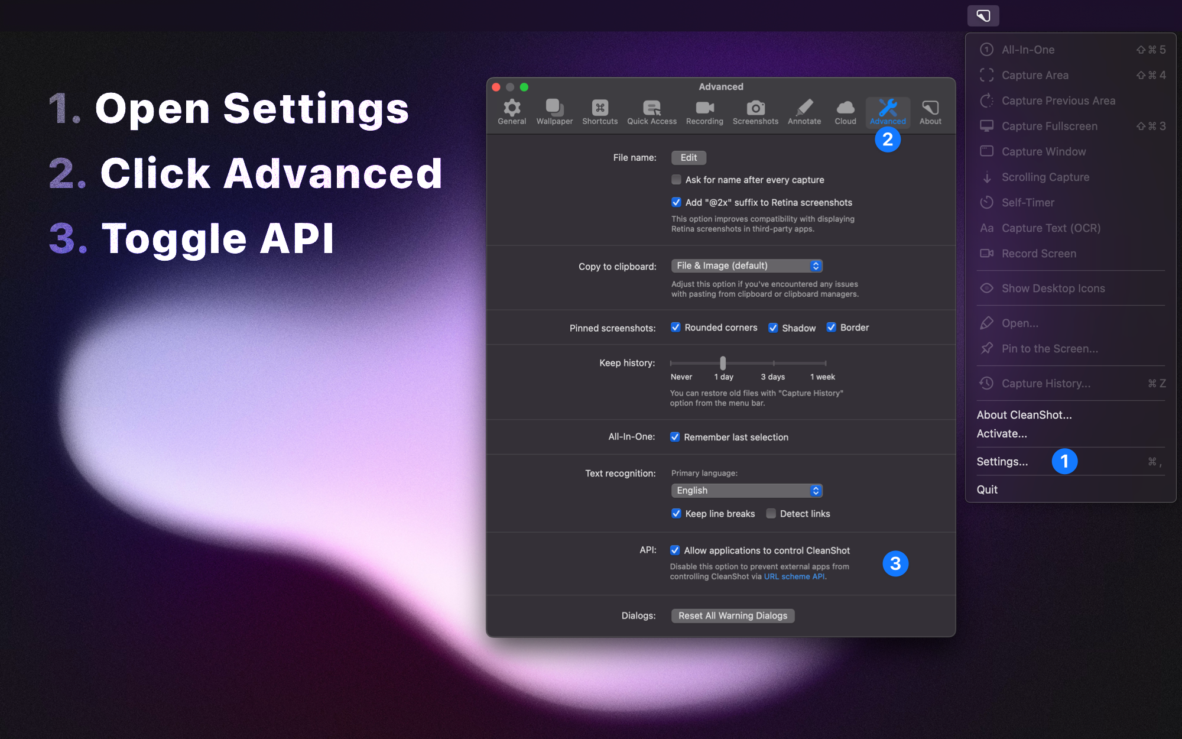Screen dimensions: 1182x739
Task: Open the URL scheme API link
Action: [x=794, y=576]
